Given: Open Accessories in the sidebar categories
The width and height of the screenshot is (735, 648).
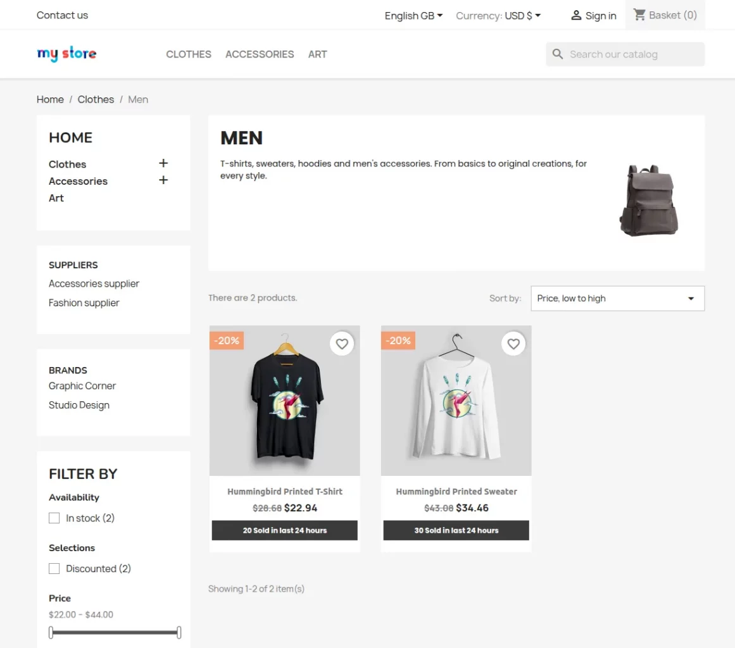Looking at the screenshot, I should (x=78, y=182).
